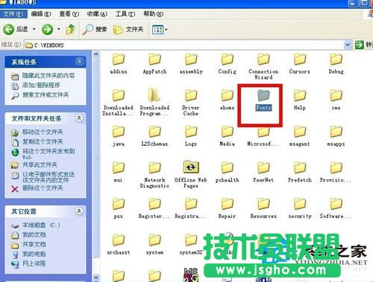The height and width of the screenshot is (282, 373).
Task: Click 复制这个文件夹 link
Action: 43,141
